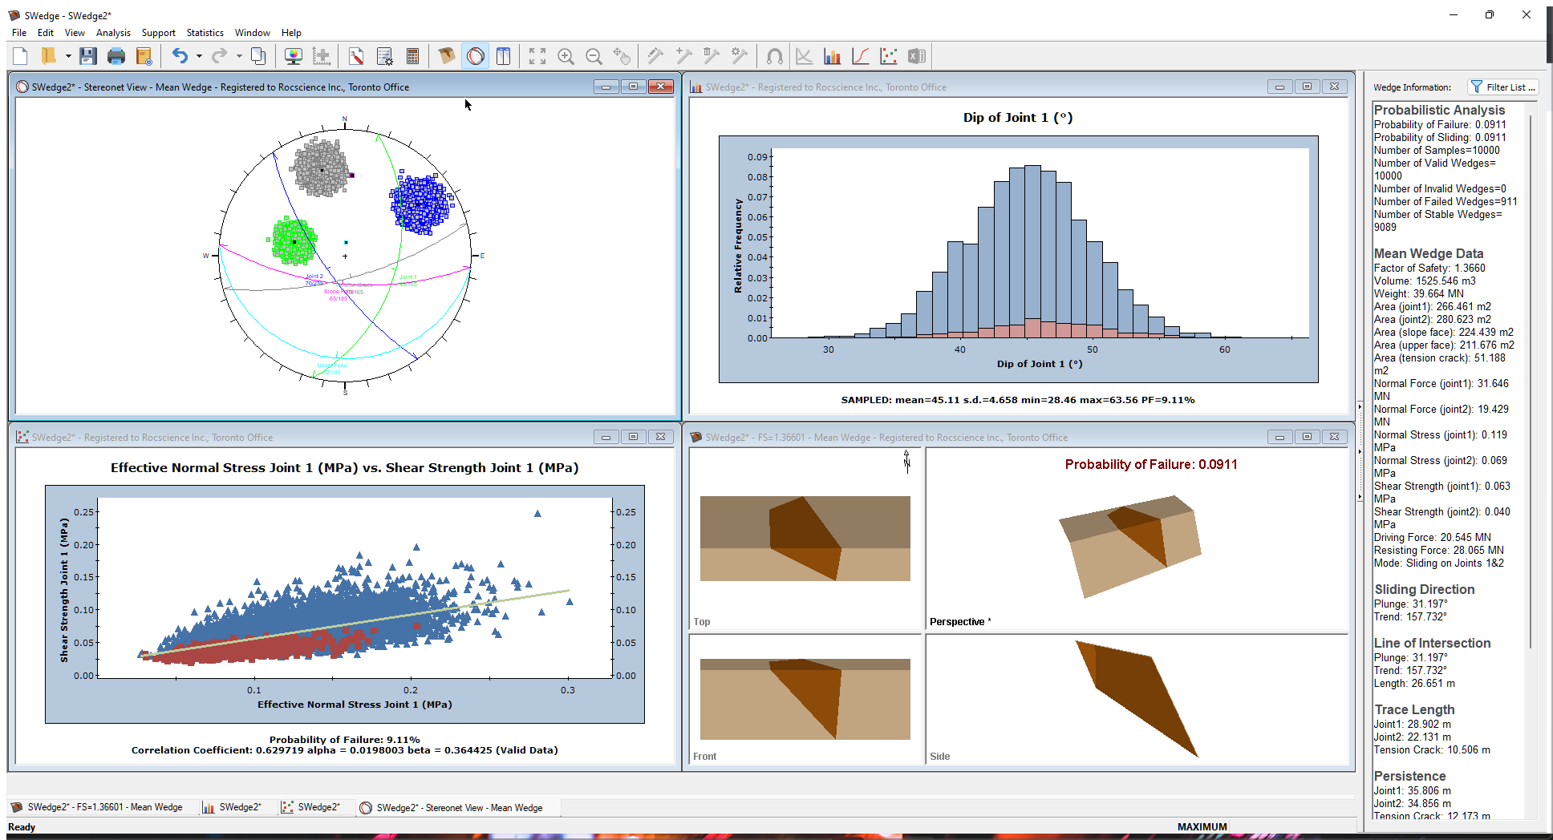Image resolution: width=1553 pixels, height=840 pixels.
Task: Select the Stereonet View icon
Action: click(x=476, y=55)
